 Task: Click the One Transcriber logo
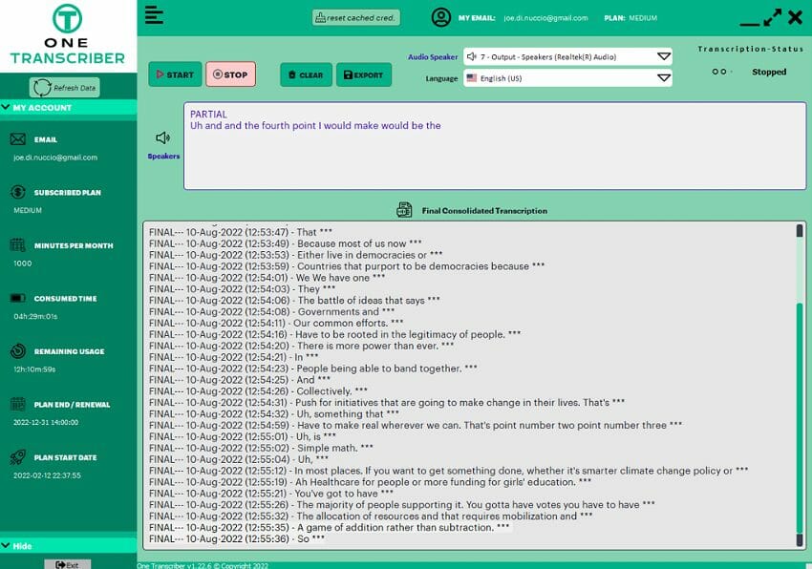(x=67, y=34)
